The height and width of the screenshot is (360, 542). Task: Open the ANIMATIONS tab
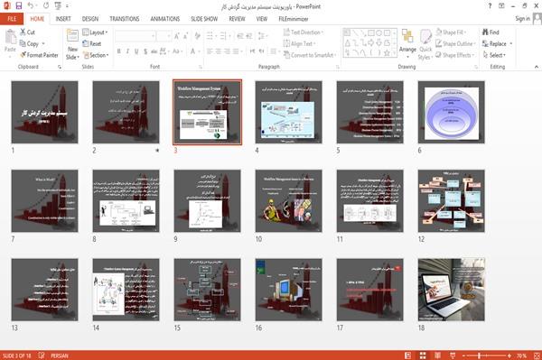point(165,19)
